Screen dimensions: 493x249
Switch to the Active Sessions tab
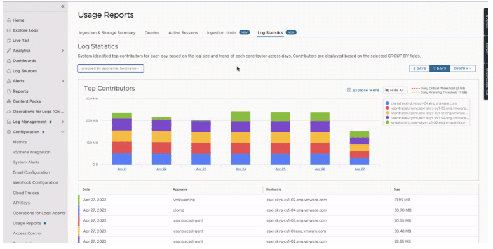click(183, 32)
